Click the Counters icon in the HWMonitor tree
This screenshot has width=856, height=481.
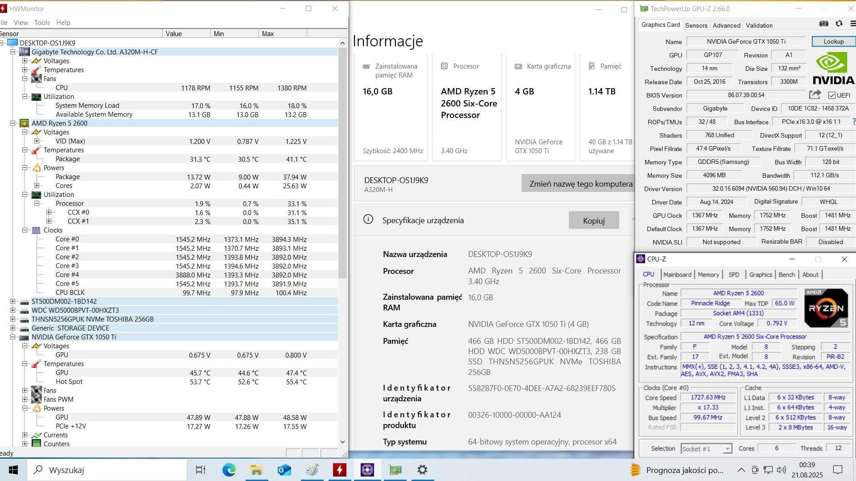[x=37, y=444]
